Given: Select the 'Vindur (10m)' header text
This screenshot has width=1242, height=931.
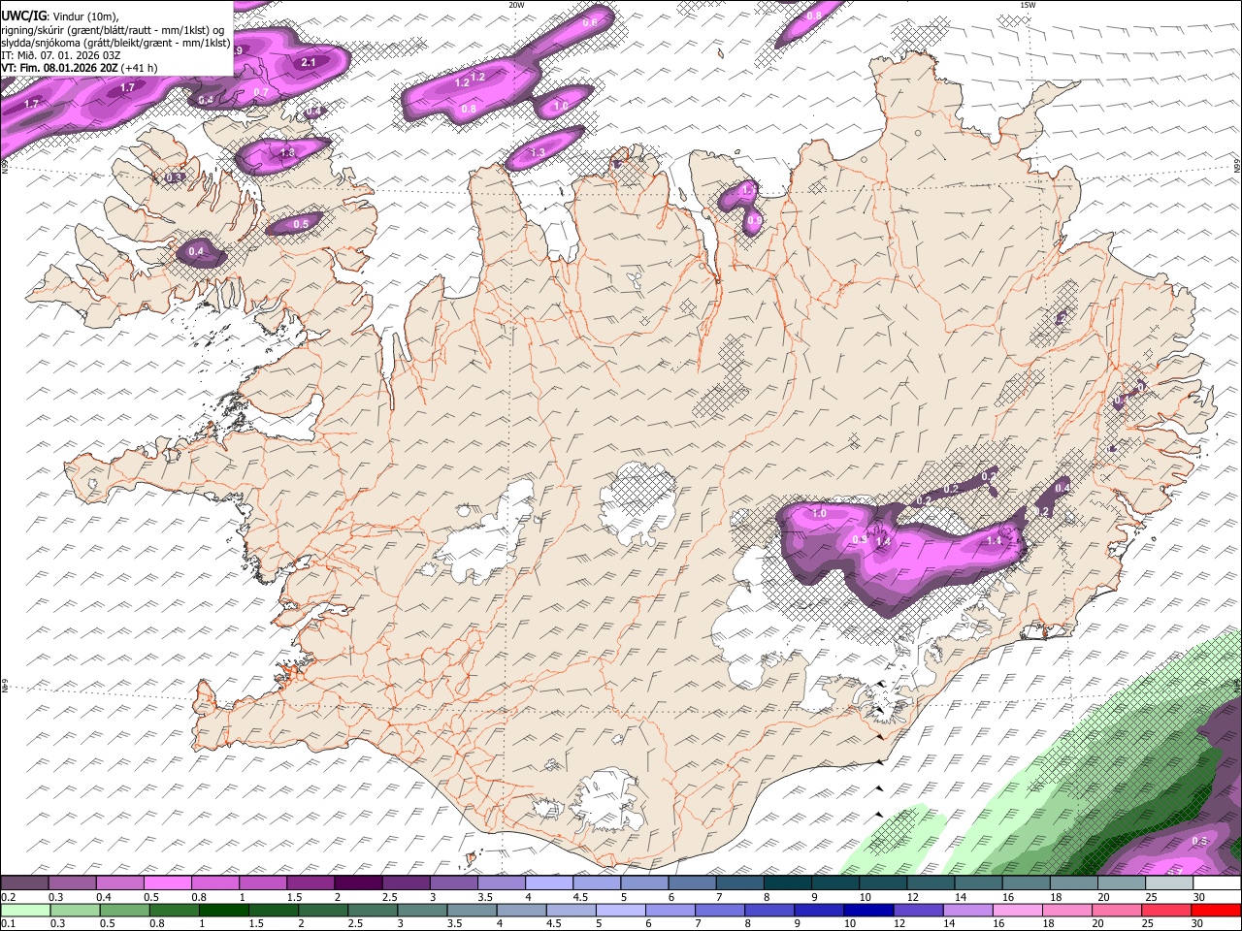Looking at the screenshot, I should (84, 16).
